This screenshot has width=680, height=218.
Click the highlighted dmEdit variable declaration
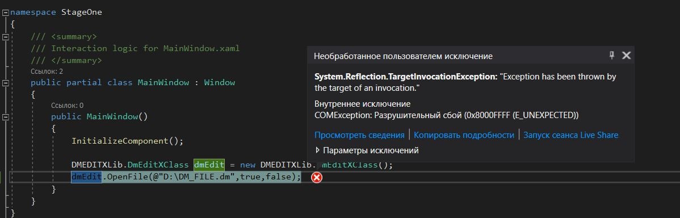click(x=209, y=165)
